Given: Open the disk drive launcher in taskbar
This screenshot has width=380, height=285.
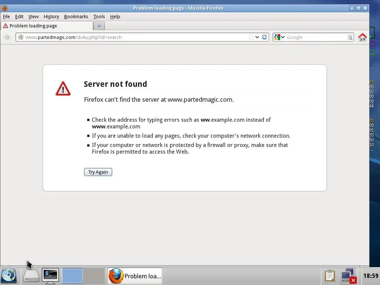Looking at the screenshot, I should [31, 276].
